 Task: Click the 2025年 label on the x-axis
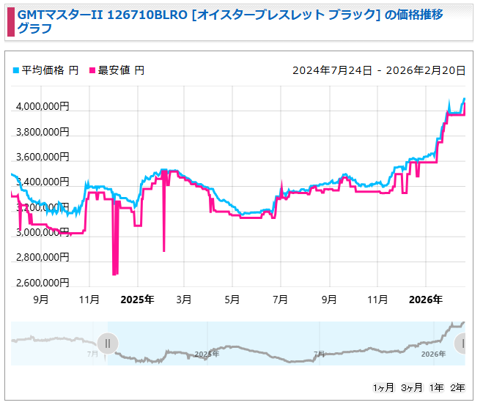[x=137, y=300]
